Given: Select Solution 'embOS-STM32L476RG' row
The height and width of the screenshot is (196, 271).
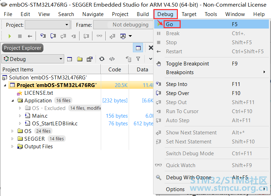Looking at the screenshot, I should pyautogui.click(x=48, y=78).
